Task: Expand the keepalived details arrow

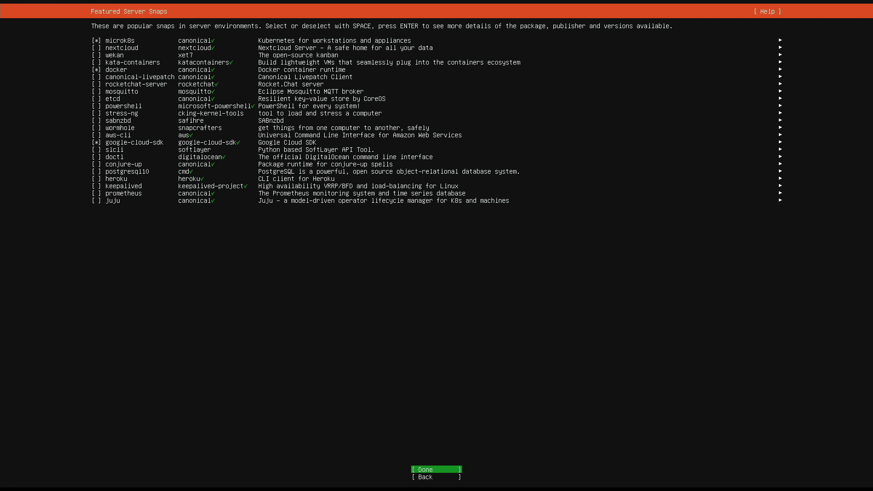Action: (x=780, y=185)
